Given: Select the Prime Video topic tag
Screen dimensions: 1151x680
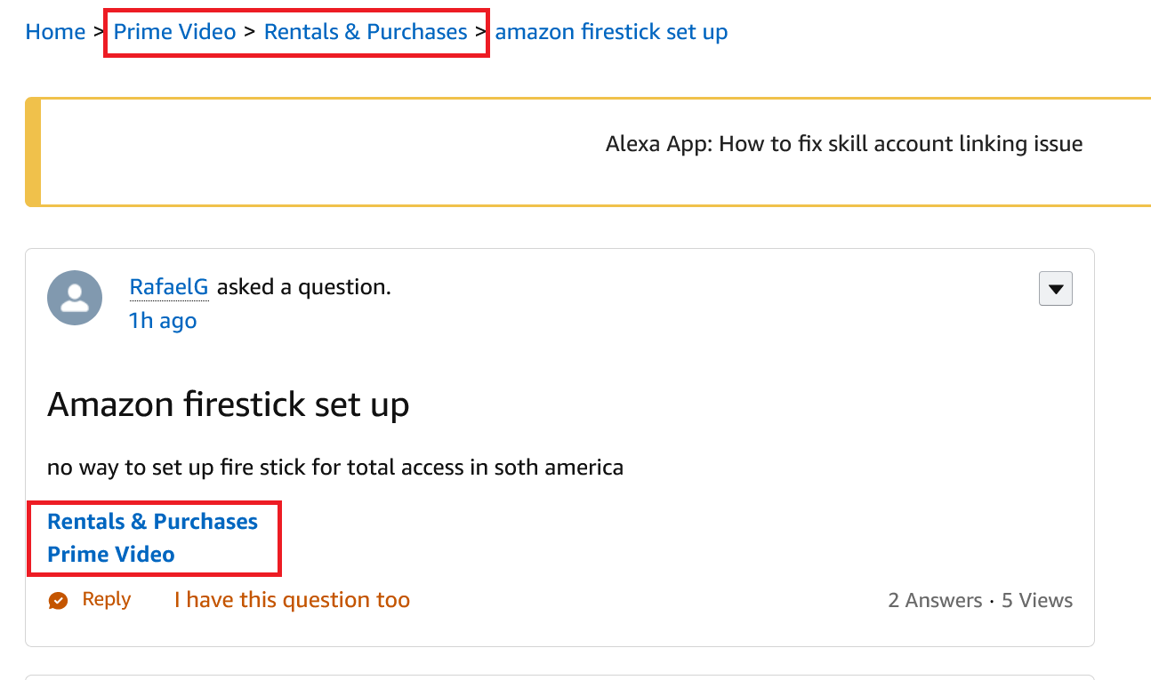Looking at the screenshot, I should tap(110, 554).
